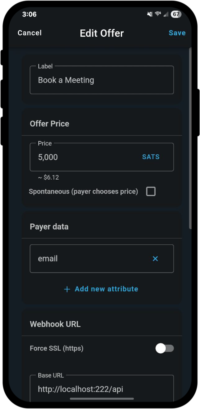This screenshot has width=200, height=409.
Task: Remove the email attribute with X icon
Action: pos(155,259)
